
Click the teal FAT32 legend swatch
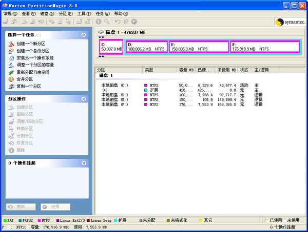(x=20, y=221)
